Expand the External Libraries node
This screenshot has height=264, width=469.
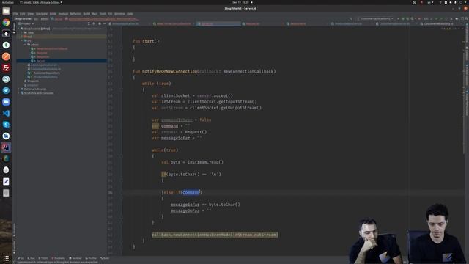19,89
